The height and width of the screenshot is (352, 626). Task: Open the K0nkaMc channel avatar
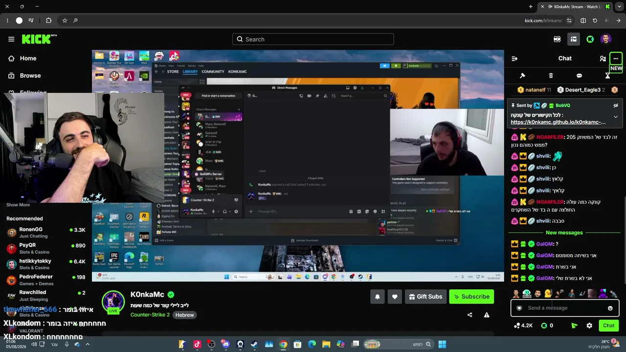pos(113,301)
